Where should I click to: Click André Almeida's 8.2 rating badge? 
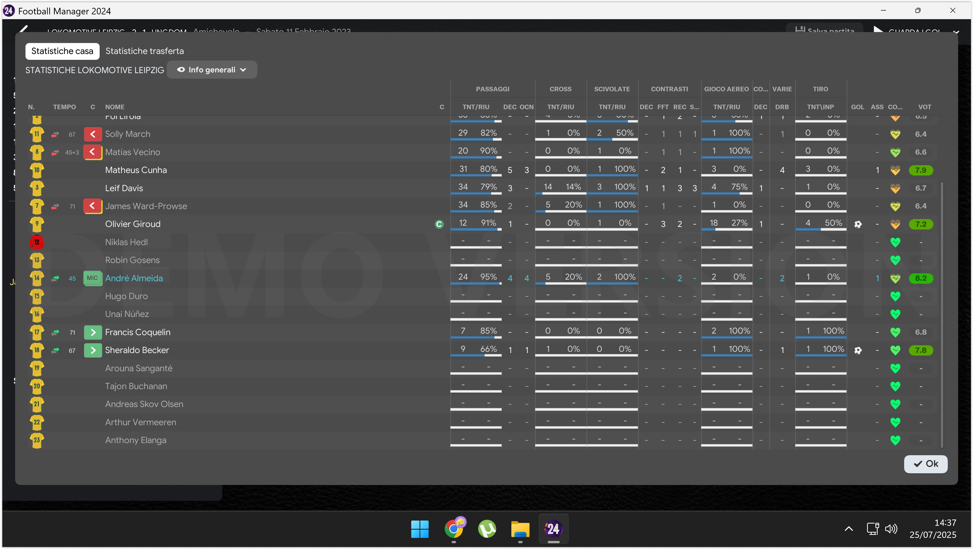coord(921,279)
